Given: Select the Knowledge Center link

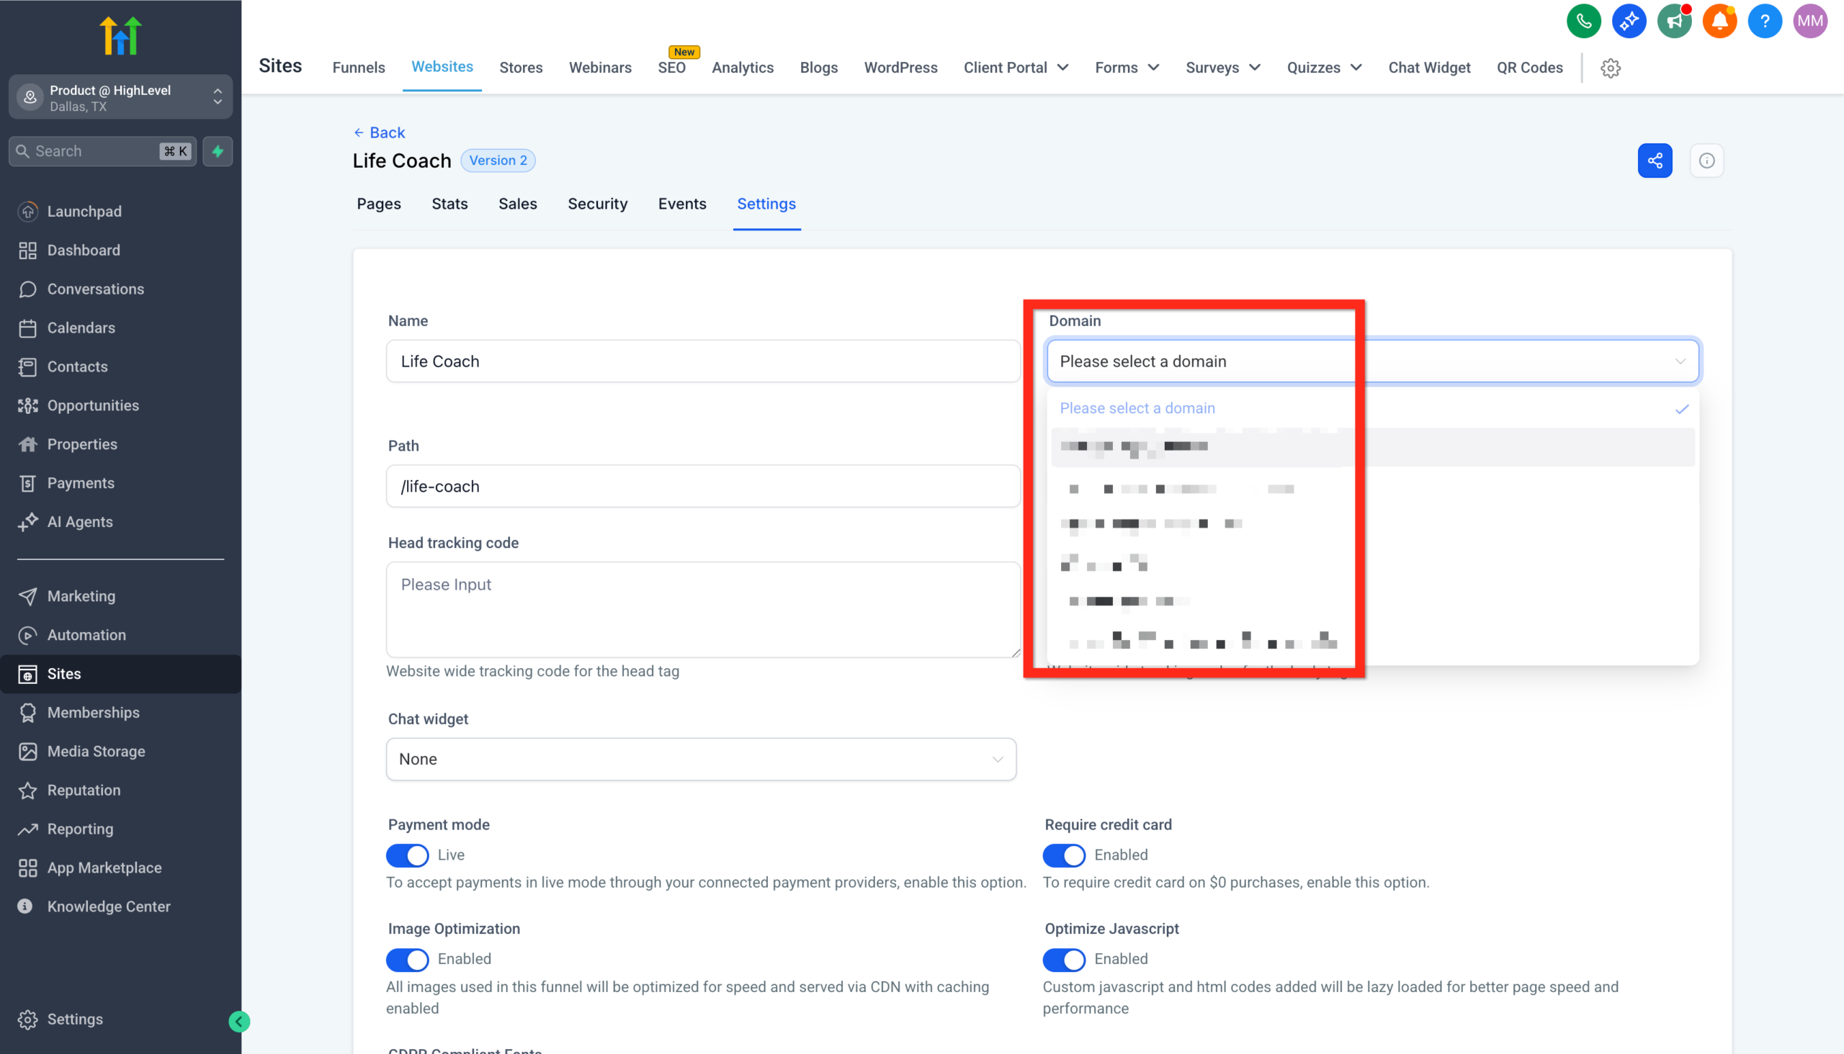Looking at the screenshot, I should (108, 906).
